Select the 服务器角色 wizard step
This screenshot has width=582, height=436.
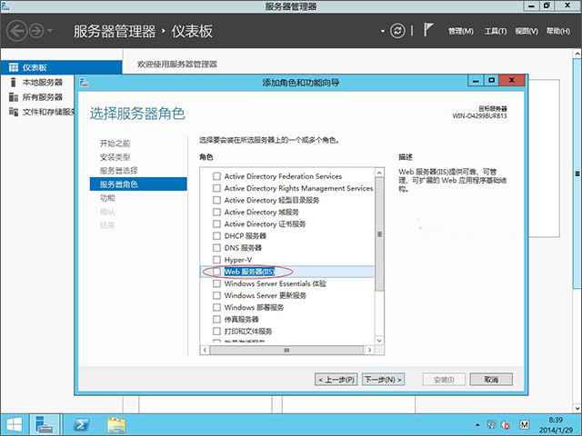(138, 184)
